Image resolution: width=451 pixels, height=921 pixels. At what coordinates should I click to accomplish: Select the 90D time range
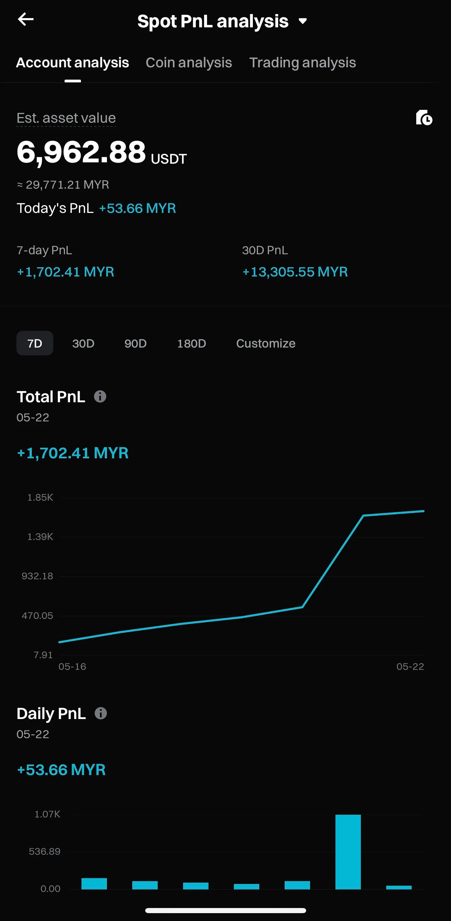click(x=135, y=343)
